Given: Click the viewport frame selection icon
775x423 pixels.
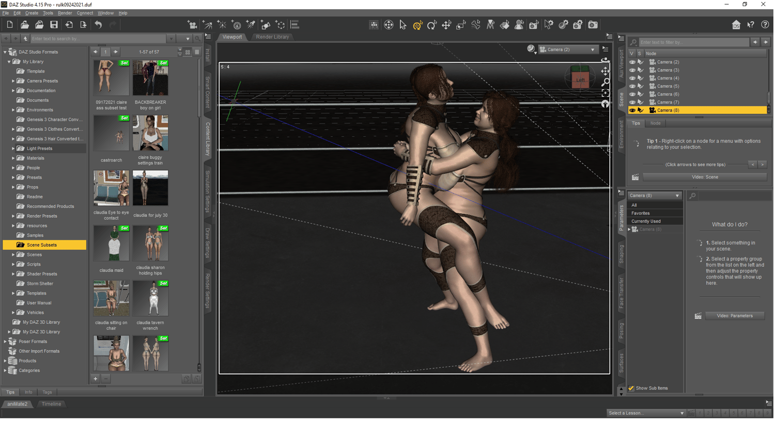Looking at the screenshot, I should [x=606, y=93].
